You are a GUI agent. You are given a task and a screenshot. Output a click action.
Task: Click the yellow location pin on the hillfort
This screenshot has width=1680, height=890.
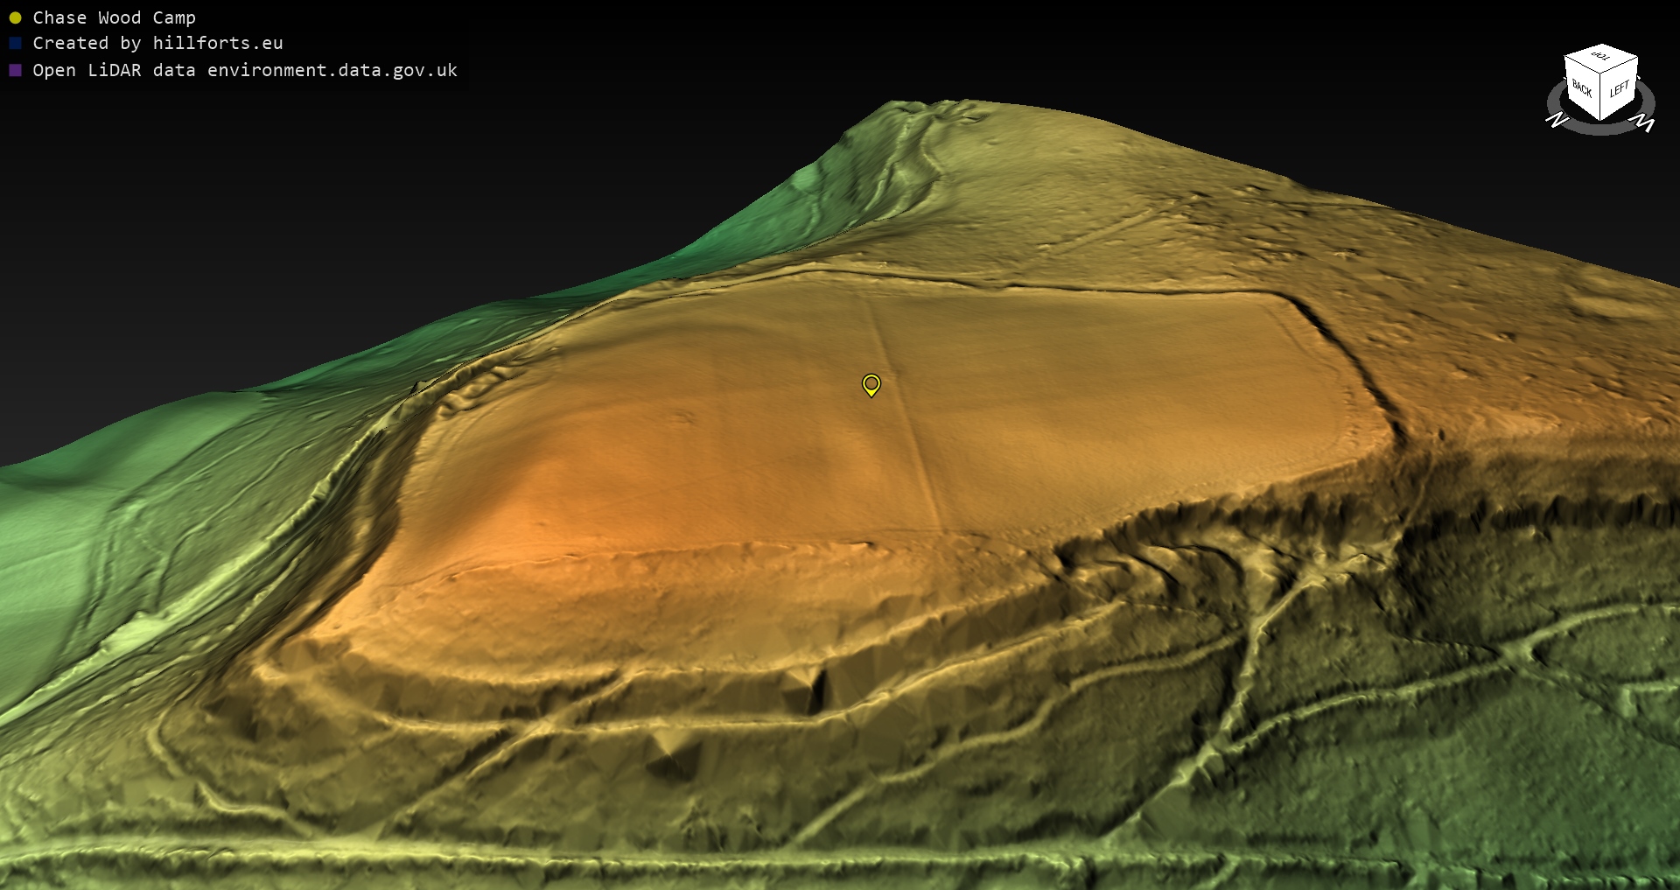(x=871, y=384)
